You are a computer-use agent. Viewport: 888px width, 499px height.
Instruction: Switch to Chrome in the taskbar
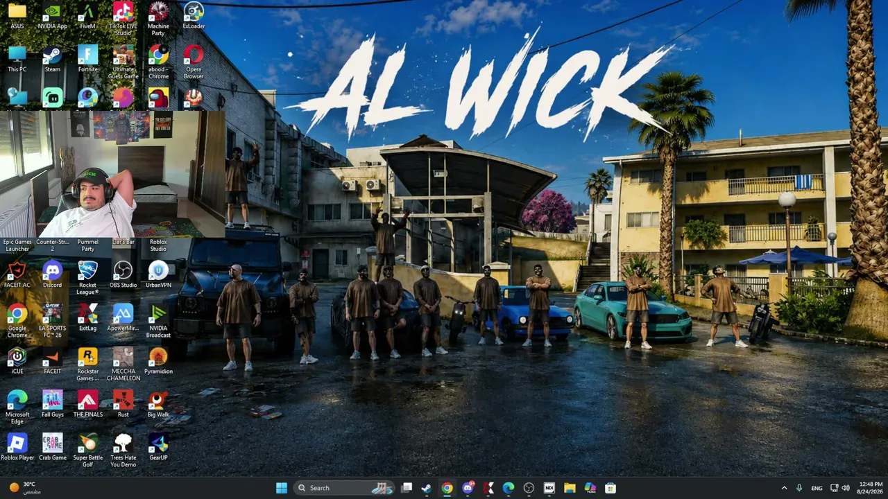coord(447,488)
